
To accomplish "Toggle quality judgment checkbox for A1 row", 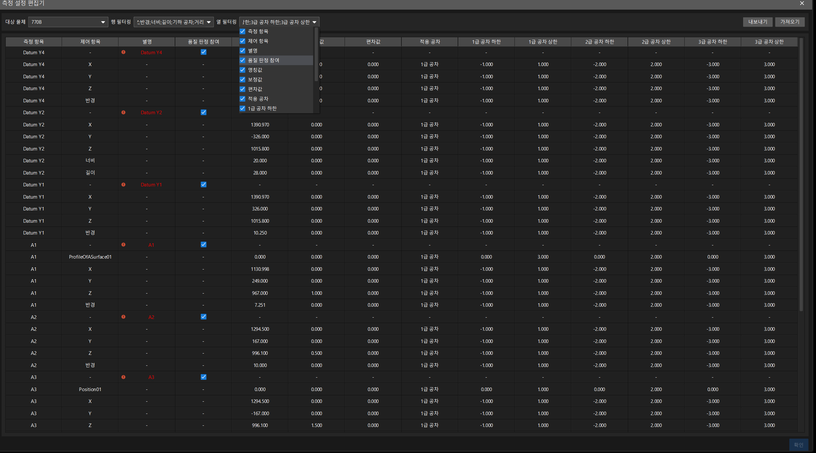I will (204, 244).
